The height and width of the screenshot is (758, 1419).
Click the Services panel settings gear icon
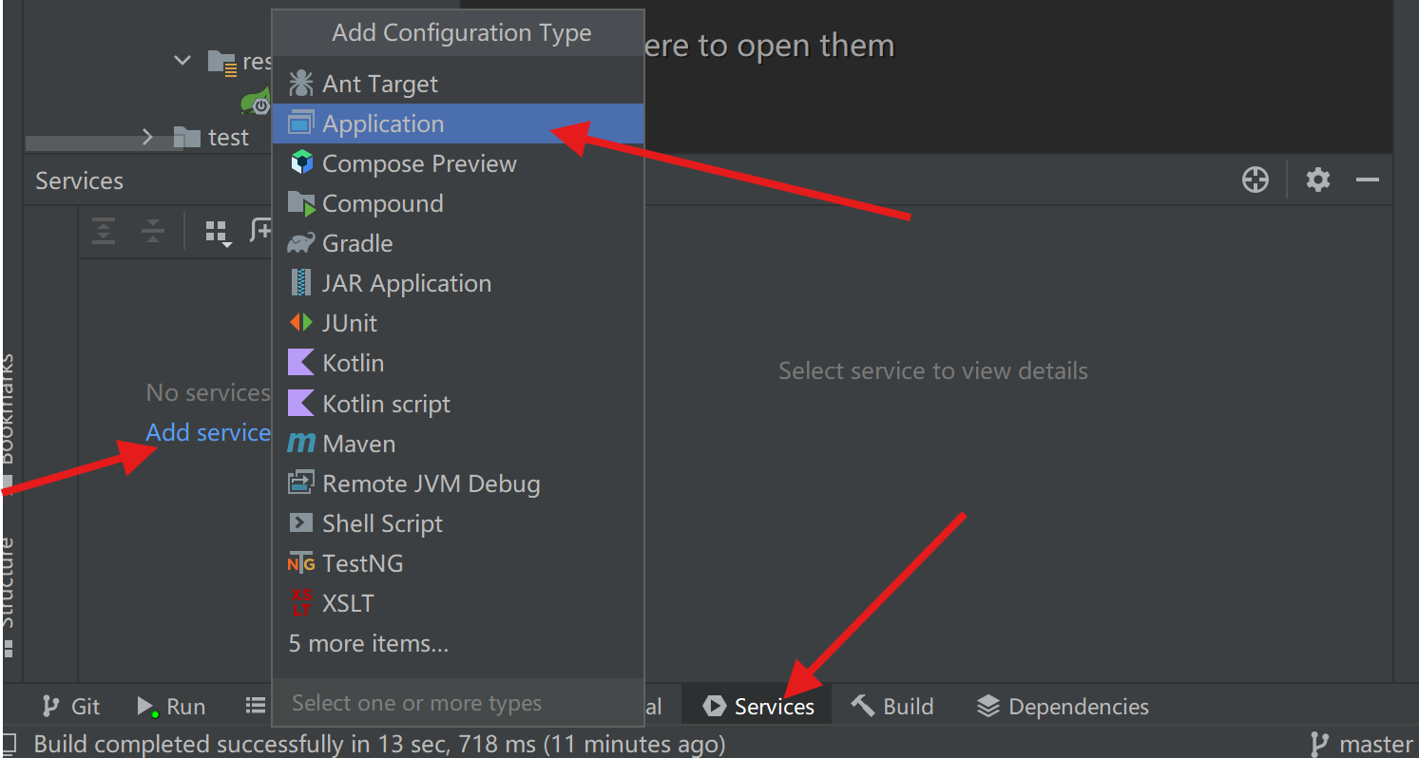1317,180
